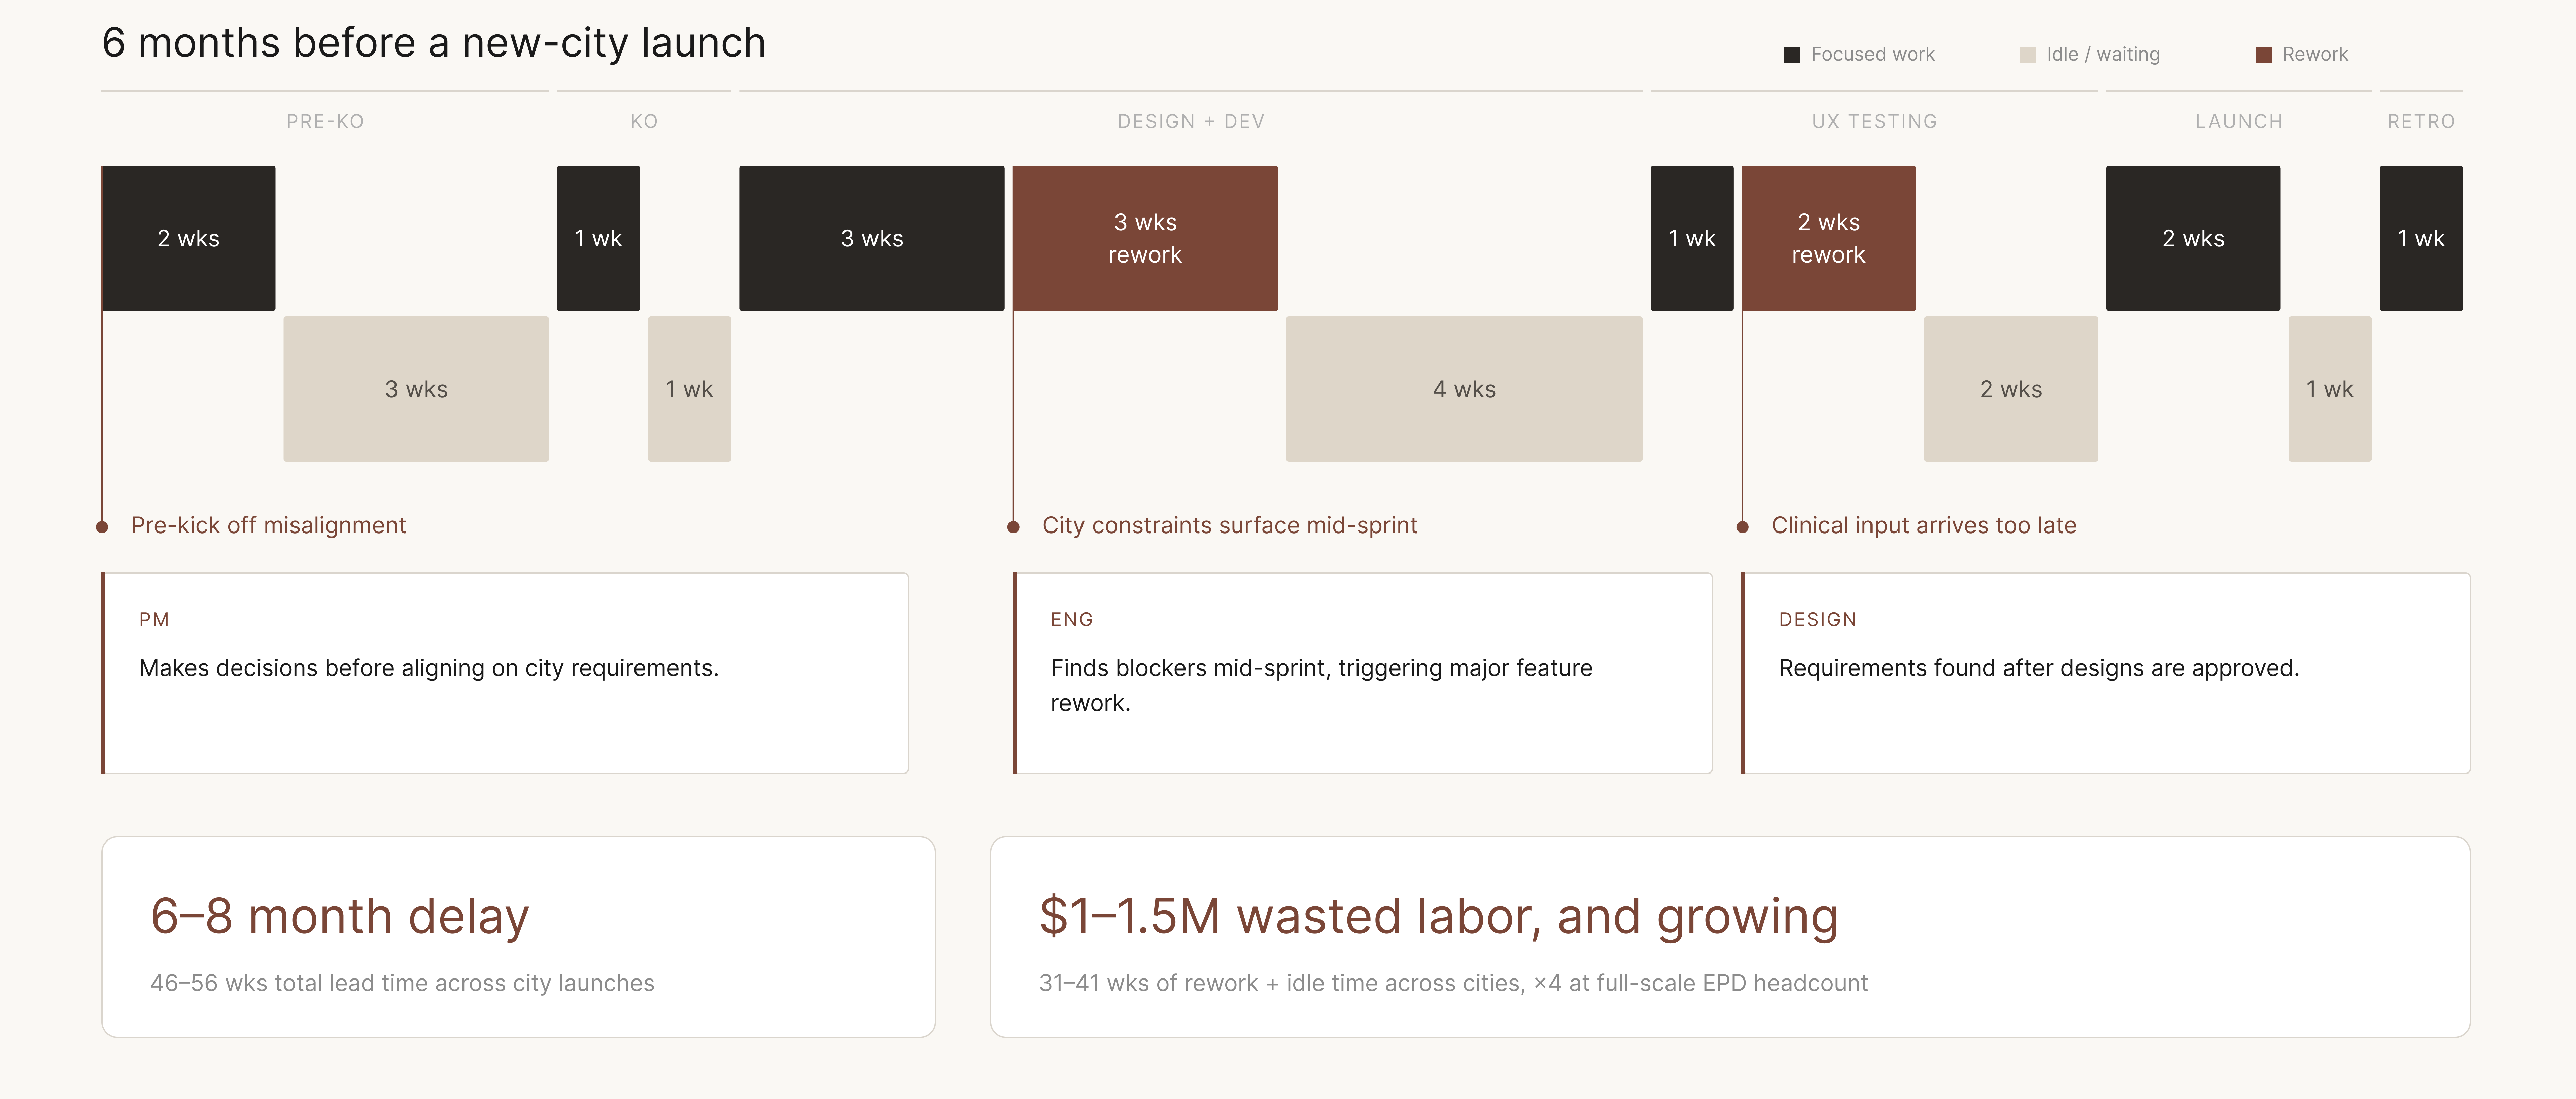Image resolution: width=2576 pixels, height=1099 pixels.
Task: Click the black Focused work legend swatch
Action: 1792,55
